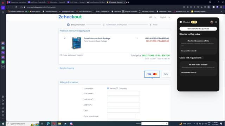Switch to the first Kasandrinos tab
Image resolution: width=225 pixels, height=126 pixels.
[17, 2]
